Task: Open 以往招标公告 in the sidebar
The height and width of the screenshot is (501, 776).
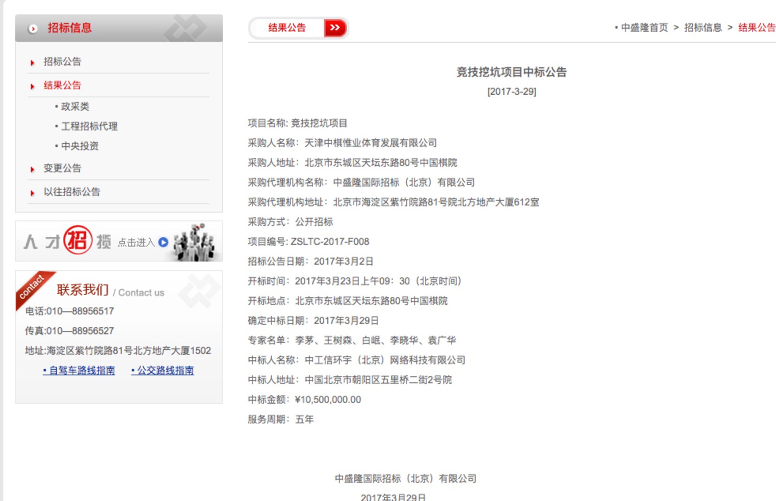Action: [x=72, y=192]
